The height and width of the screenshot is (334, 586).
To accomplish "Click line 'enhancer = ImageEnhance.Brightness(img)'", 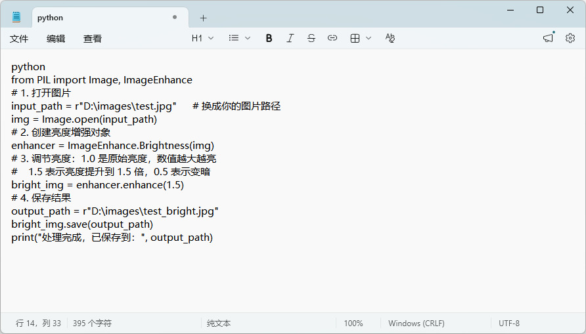I will coord(112,146).
